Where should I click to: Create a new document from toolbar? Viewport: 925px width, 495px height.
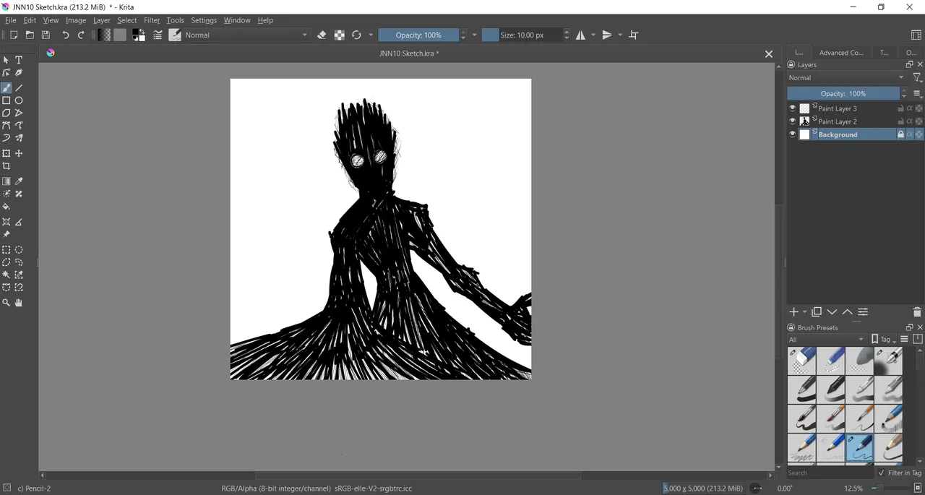tap(14, 35)
